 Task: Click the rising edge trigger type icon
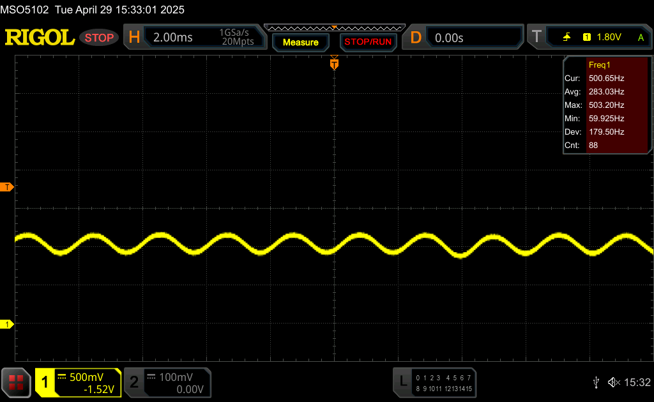point(567,38)
